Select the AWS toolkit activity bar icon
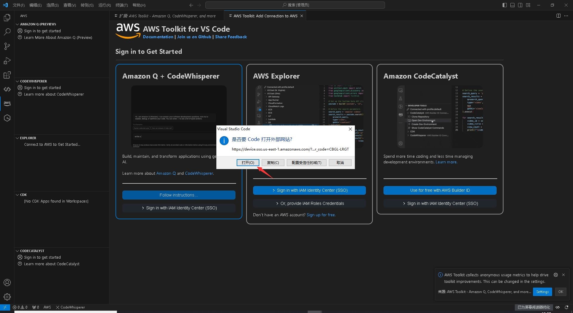The image size is (573, 313). click(x=7, y=103)
